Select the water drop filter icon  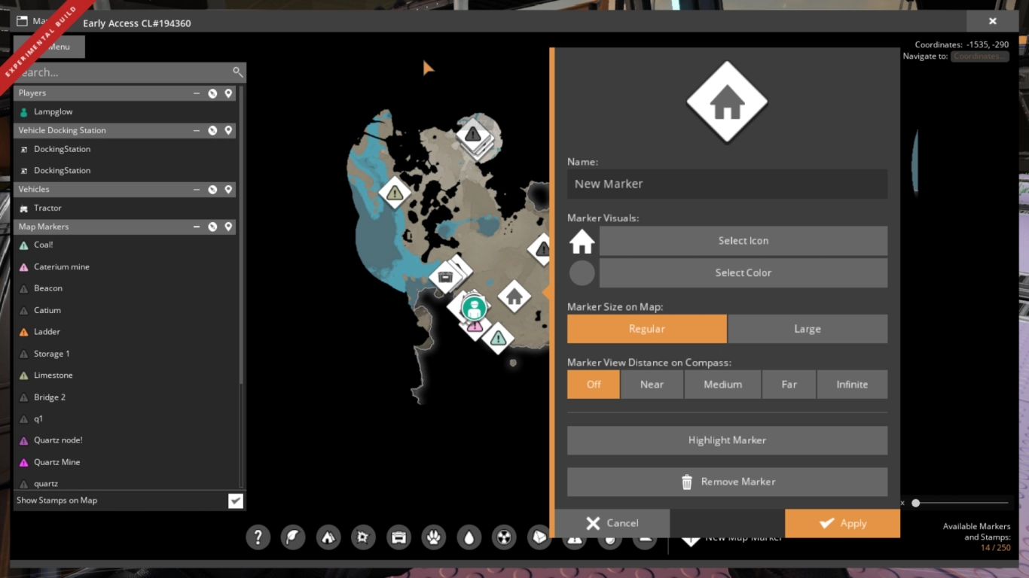(469, 537)
